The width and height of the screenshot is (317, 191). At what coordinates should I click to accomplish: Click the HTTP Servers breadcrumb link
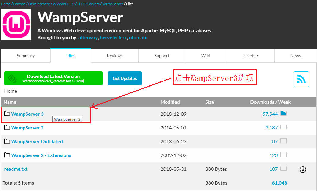point(88,4)
